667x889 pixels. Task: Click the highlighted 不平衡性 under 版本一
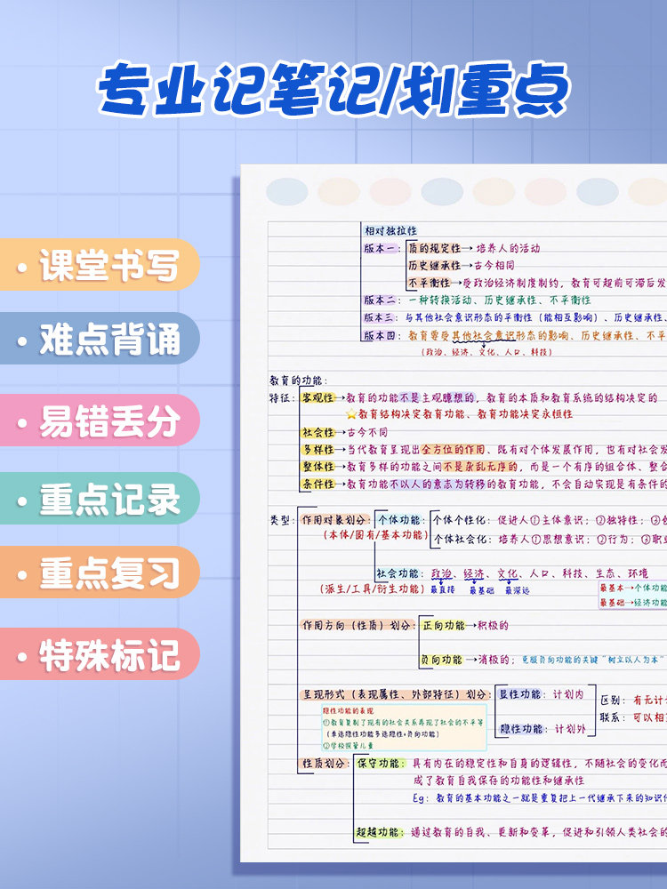coord(430,283)
